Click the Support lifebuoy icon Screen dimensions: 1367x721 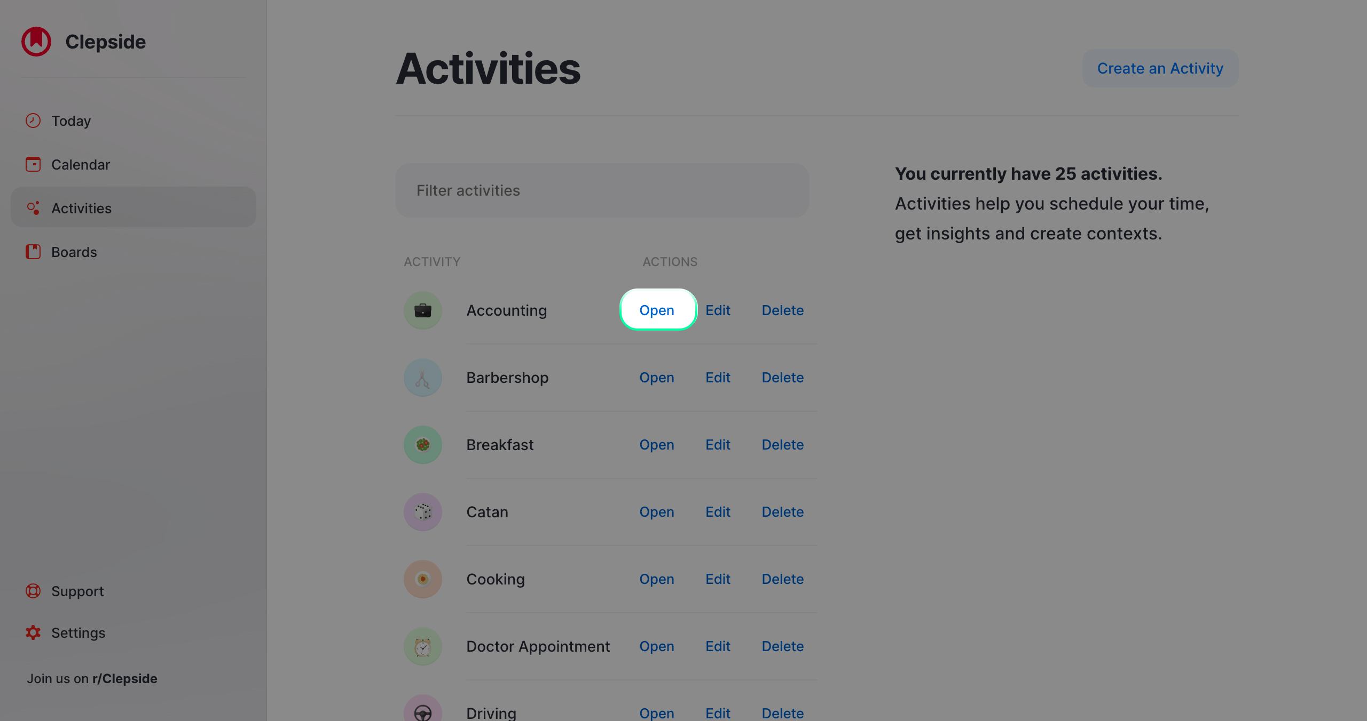point(33,591)
